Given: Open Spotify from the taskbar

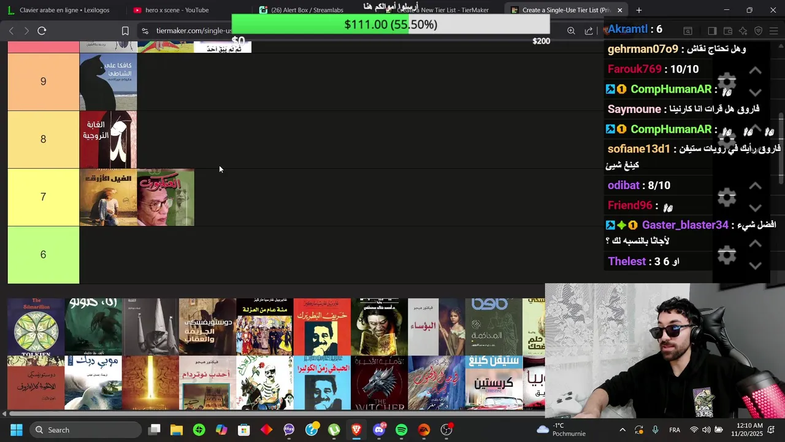Looking at the screenshot, I should (402, 430).
